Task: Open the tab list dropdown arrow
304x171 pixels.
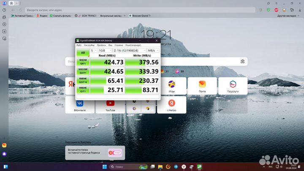Action: (16, 3)
